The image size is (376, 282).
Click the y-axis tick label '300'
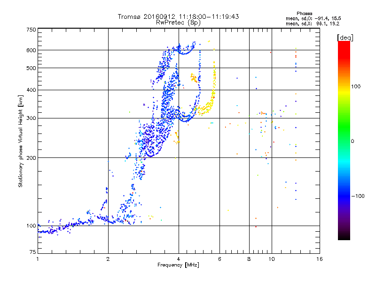pyautogui.click(x=31, y=118)
